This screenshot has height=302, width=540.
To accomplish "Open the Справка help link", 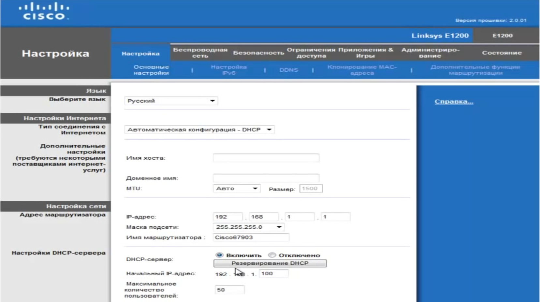I will pyautogui.click(x=454, y=102).
